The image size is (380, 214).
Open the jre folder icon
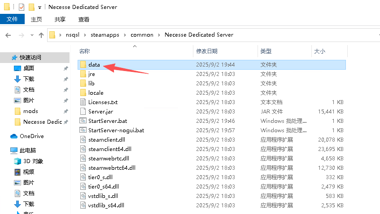(83, 74)
